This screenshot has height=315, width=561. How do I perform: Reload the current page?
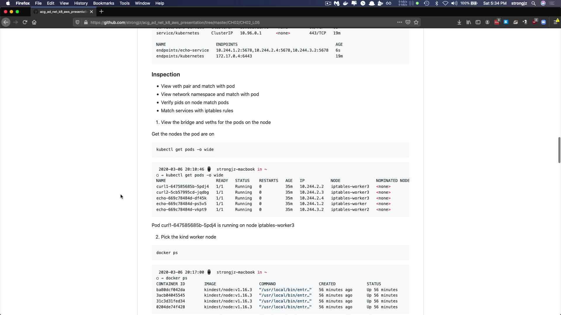pos(25,22)
